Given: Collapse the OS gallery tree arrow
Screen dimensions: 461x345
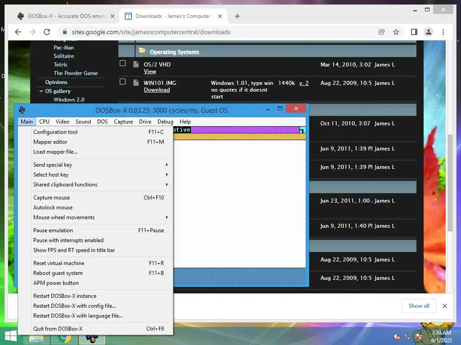Looking at the screenshot, I should [x=41, y=91].
